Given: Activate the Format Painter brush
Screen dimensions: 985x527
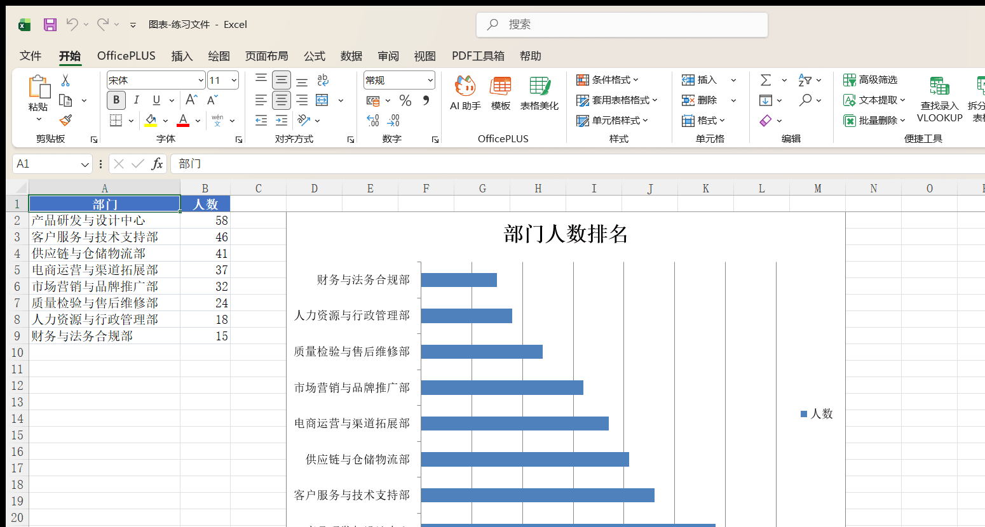Looking at the screenshot, I should [x=65, y=120].
